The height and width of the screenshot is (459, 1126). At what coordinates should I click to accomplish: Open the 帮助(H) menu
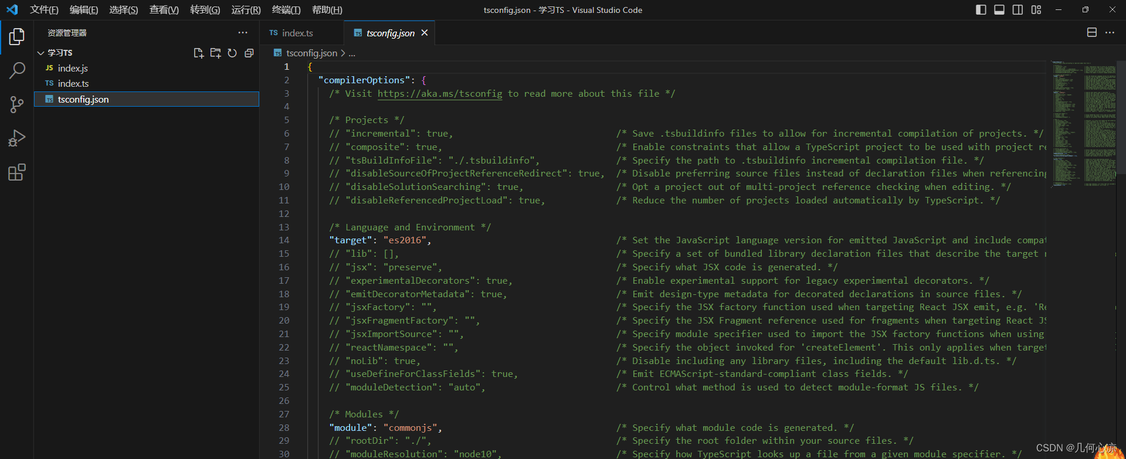[327, 10]
